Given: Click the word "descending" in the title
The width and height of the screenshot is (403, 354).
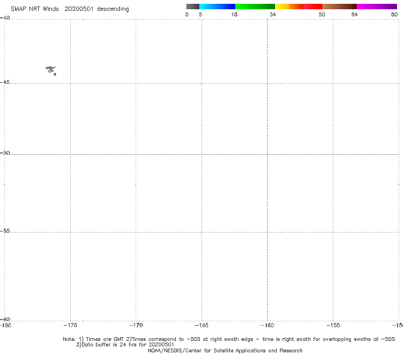Looking at the screenshot, I should 113,9.
